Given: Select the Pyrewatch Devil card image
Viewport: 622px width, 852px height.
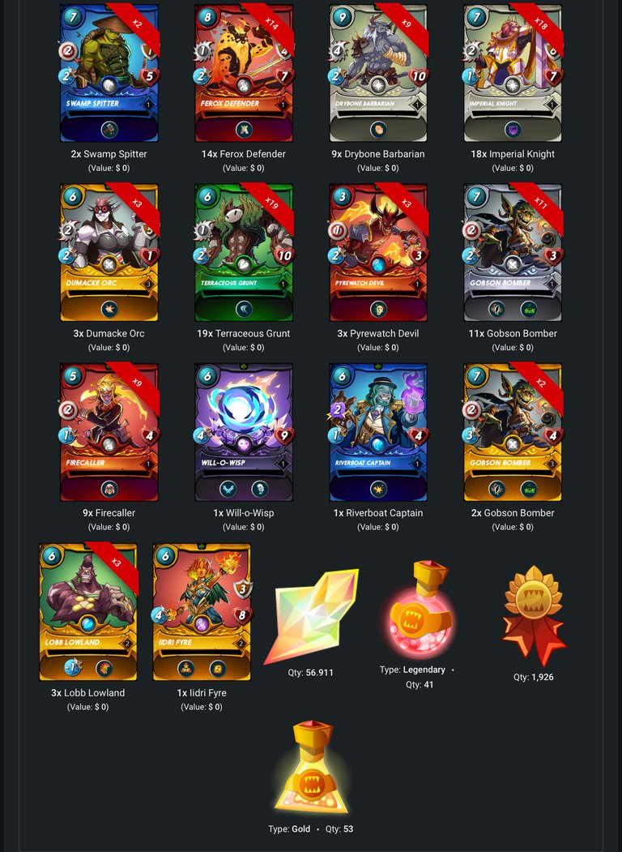Looking at the screenshot, I should pos(378,253).
